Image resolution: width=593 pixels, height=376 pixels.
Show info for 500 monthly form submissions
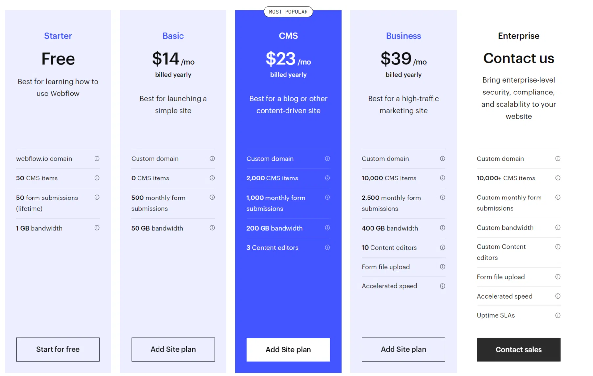[x=212, y=197]
